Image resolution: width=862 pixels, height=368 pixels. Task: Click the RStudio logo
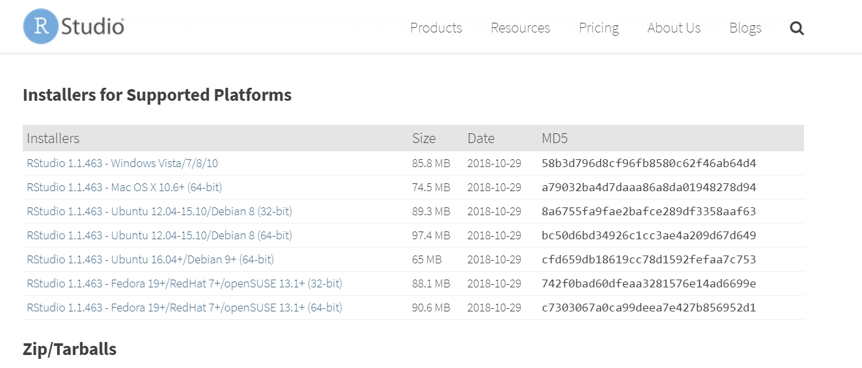click(74, 27)
